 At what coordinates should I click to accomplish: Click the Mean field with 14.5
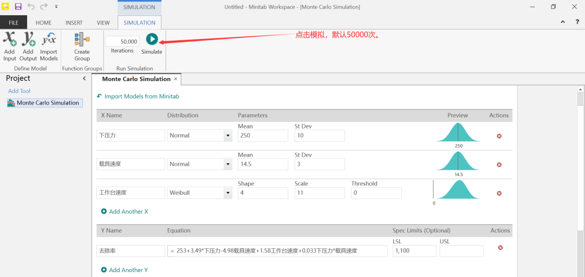263,164
